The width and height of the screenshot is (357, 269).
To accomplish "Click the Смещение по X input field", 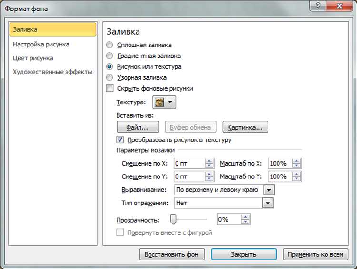I will [x=189, y=164].
